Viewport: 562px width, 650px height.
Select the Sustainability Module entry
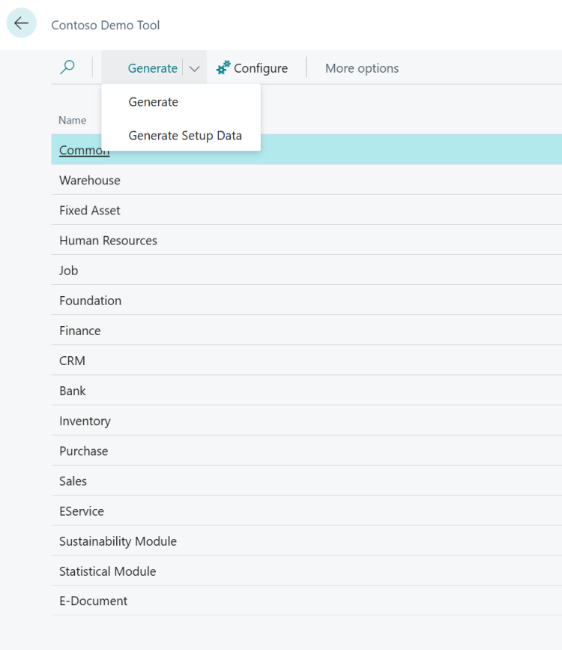pos(118,541)
